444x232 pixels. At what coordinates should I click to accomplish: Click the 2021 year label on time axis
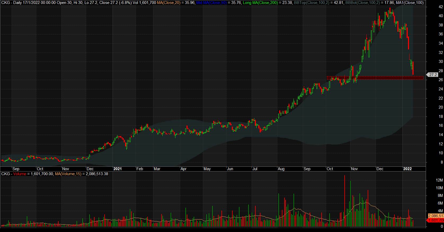117,169
